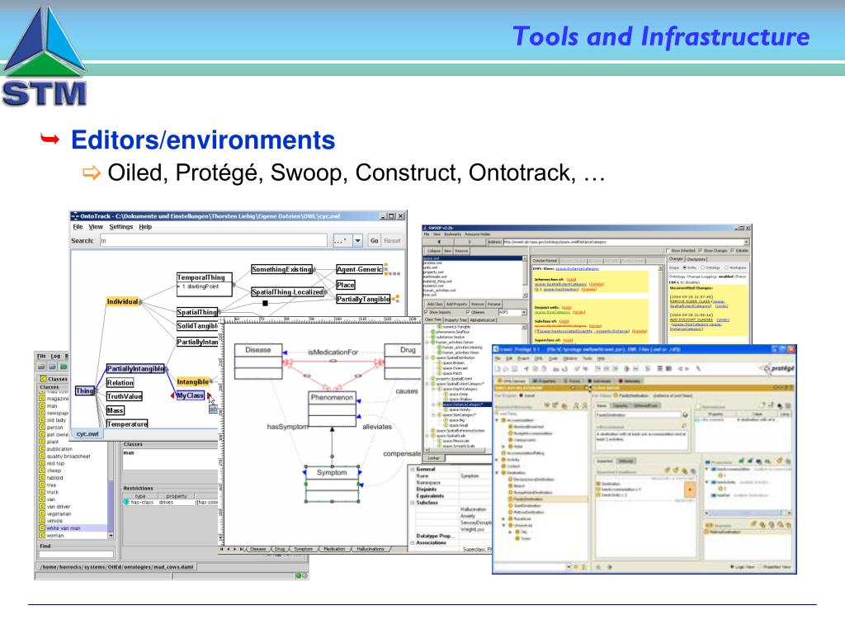Collapse the General section in the properties panel
Screen dimensions: 845x634
413,469
